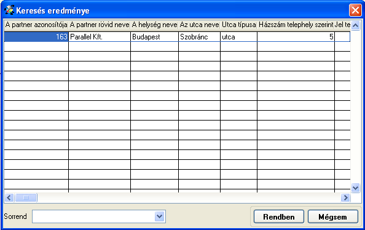Viewport: 365px width, 230px height.
Task: Click the vertical scrollbar down arrow
Action: [355, 188]
